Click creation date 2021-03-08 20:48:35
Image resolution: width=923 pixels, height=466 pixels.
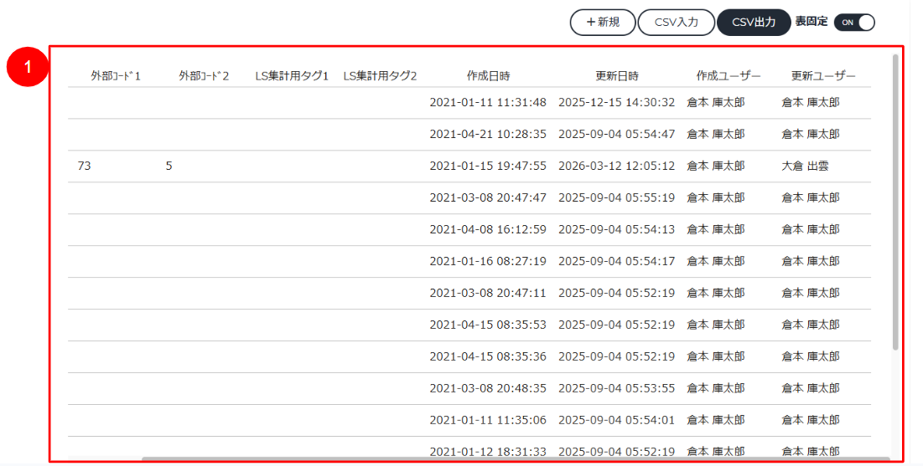[488, 388]
